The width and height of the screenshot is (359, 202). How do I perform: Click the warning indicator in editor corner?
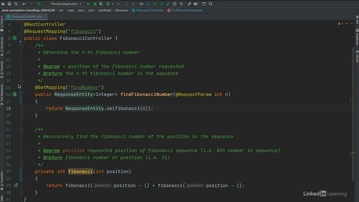[340, 24]
